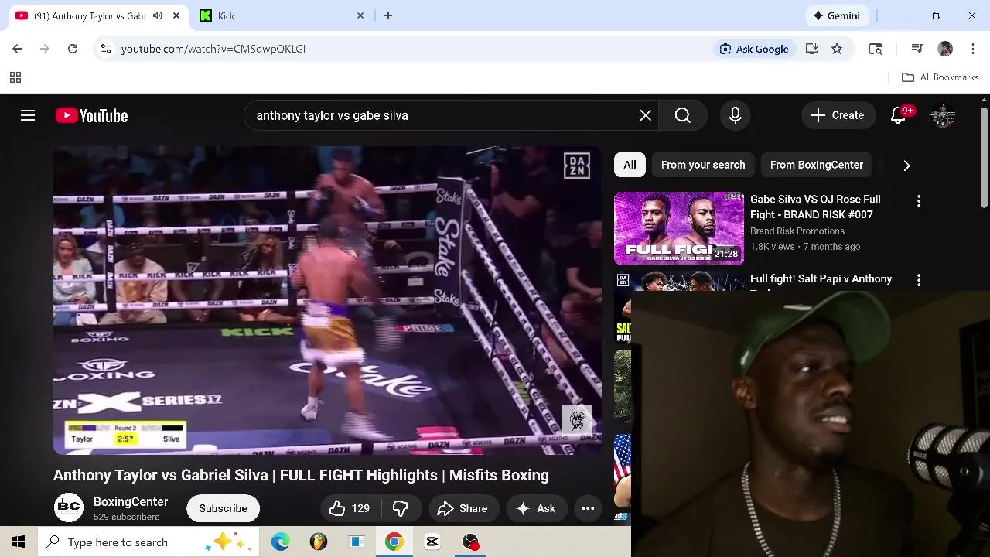Open the YouTube Create menu
Image resolution: width=990 pixels, height=557 pixels.
click(838, 115)
